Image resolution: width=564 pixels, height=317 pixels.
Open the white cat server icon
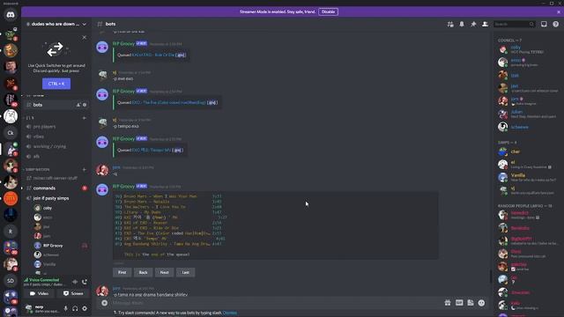pos(11,116)
